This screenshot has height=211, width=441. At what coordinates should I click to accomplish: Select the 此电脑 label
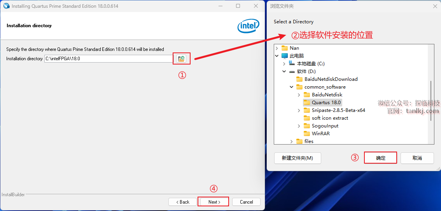point(297,56)
